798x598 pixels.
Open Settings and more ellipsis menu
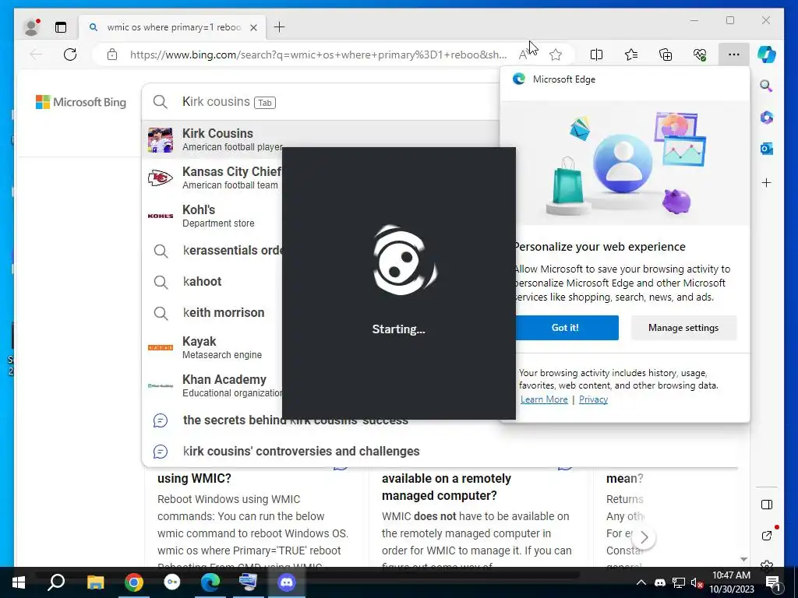coord(734,55)
